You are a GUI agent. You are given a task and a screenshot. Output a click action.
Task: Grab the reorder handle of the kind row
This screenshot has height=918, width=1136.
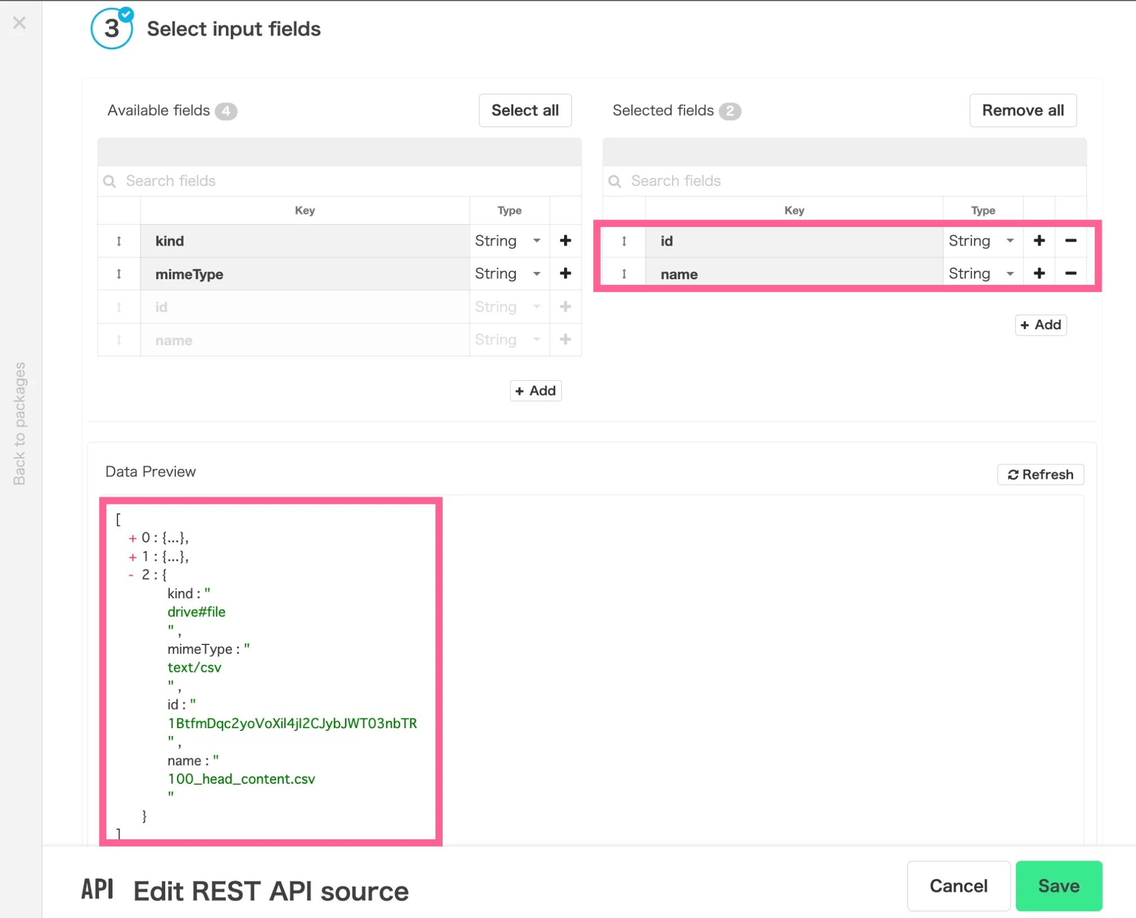119,241
